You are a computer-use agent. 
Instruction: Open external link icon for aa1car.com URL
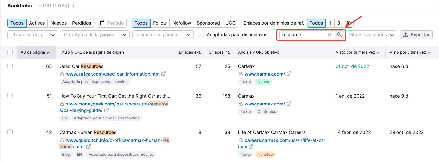tap(164, 74)
